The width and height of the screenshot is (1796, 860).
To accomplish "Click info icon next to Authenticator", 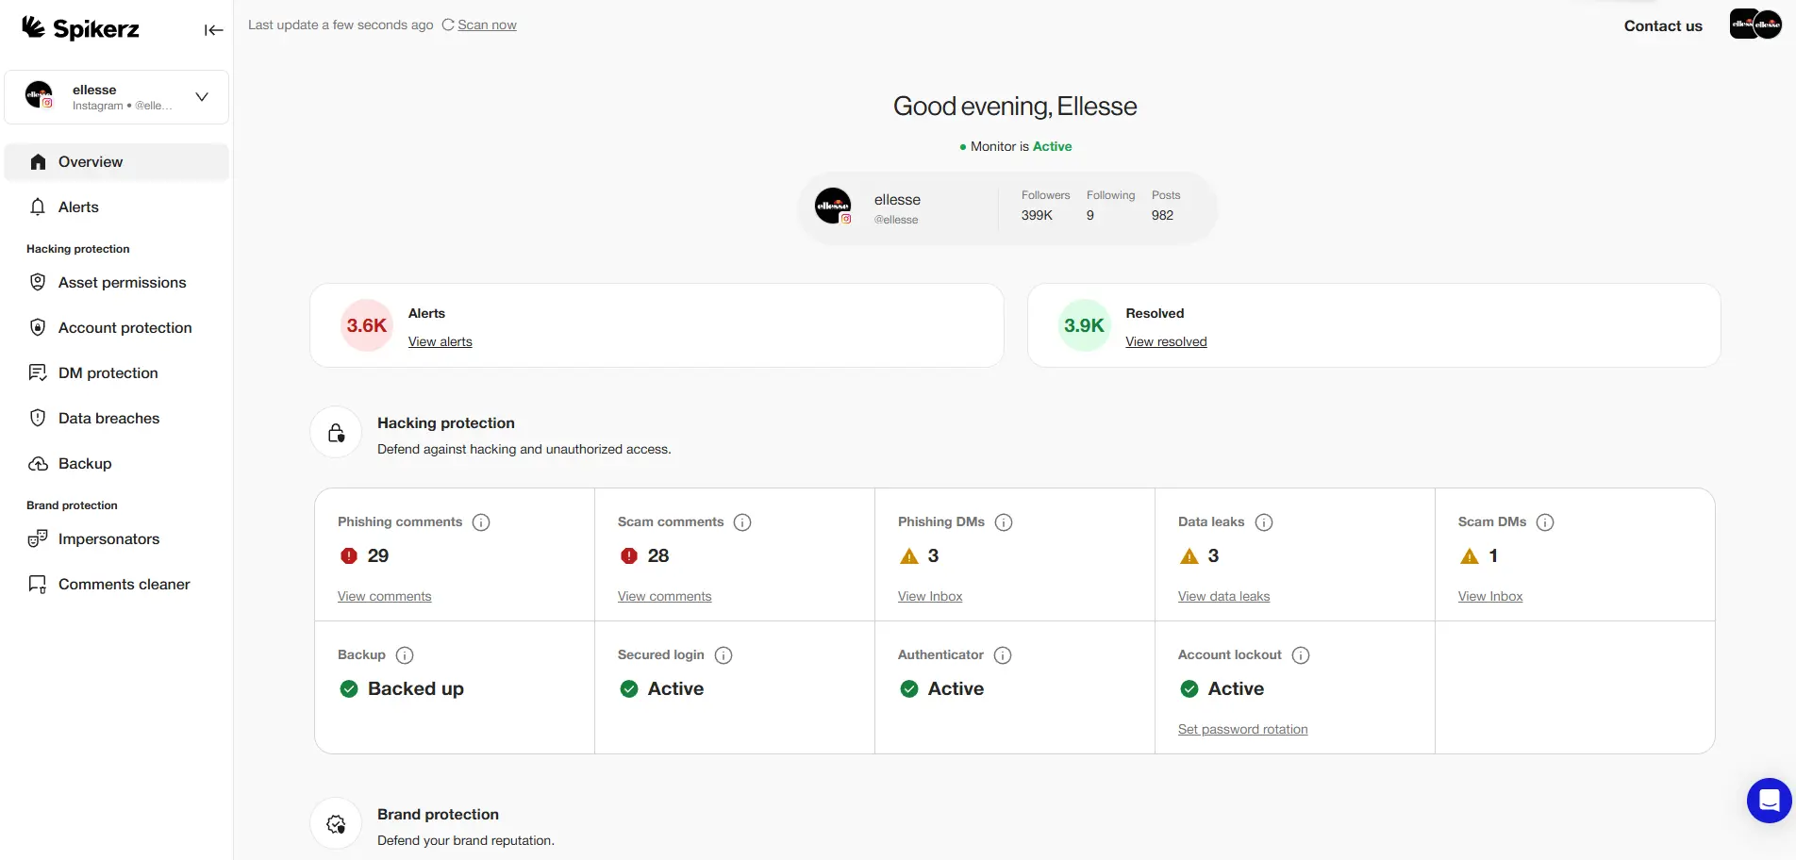I will tap(1003, 655).
